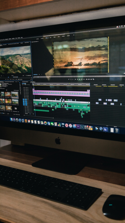Select the Selection tool in the tools panel
The width and height of the screenshot is (125, 223).
(20, 83)
